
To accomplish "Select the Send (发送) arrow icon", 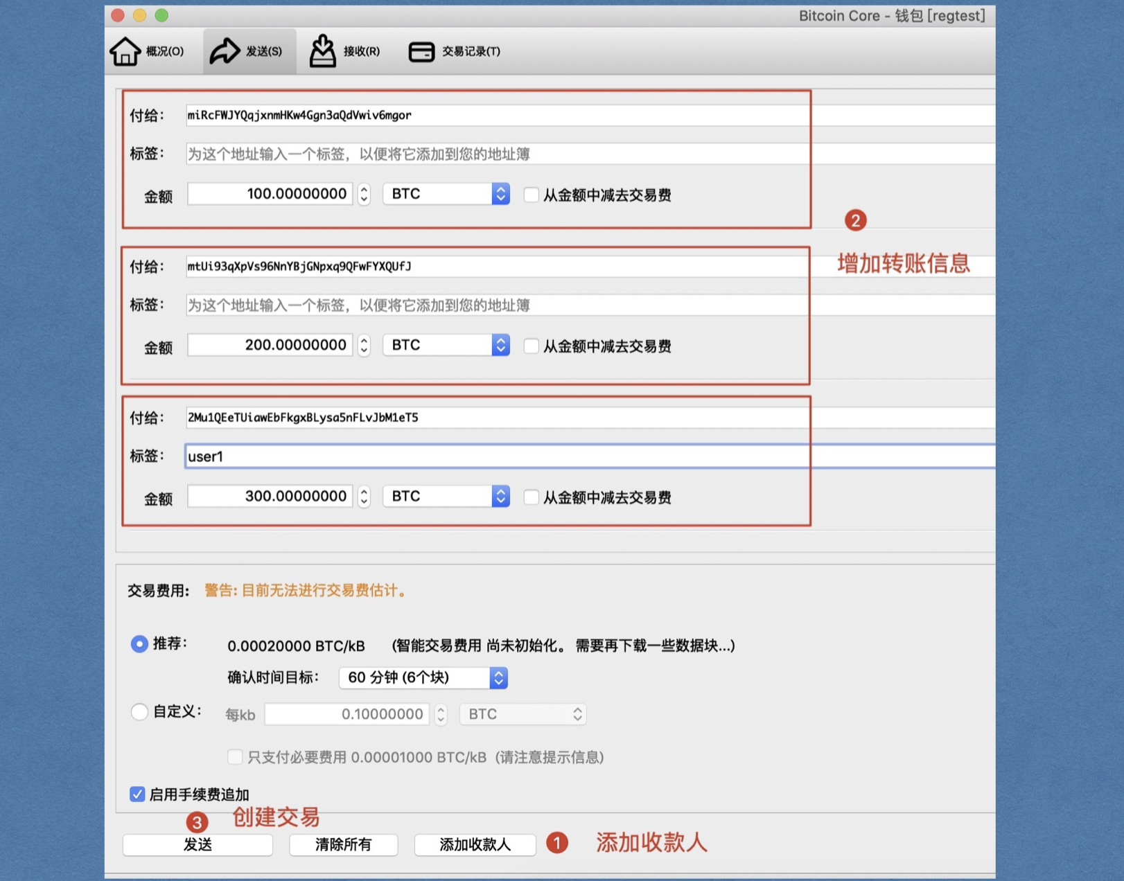I will [225, 51].
